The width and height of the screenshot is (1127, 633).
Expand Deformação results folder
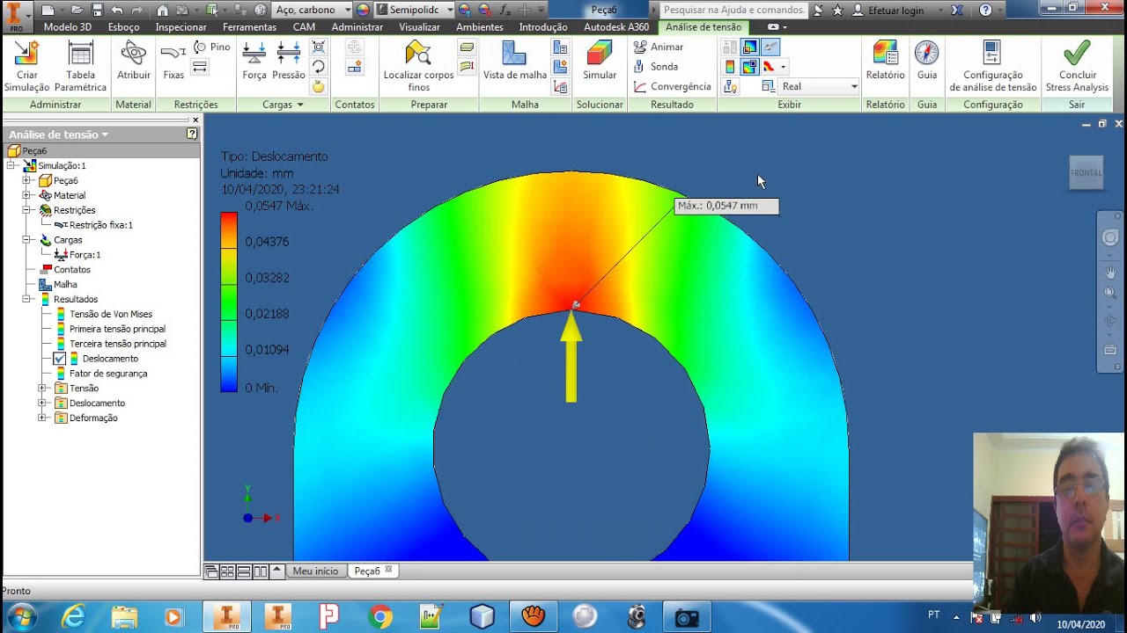pos(42,418)
